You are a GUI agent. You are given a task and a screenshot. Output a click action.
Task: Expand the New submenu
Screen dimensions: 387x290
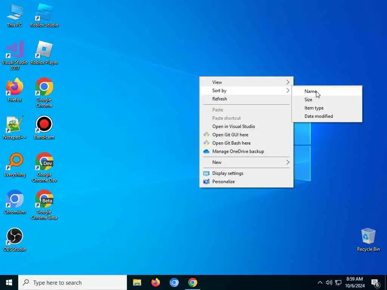tap(246, 162)
